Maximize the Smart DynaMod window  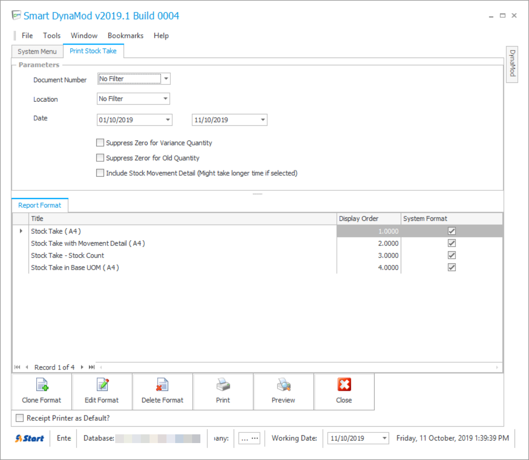point(503,15)
